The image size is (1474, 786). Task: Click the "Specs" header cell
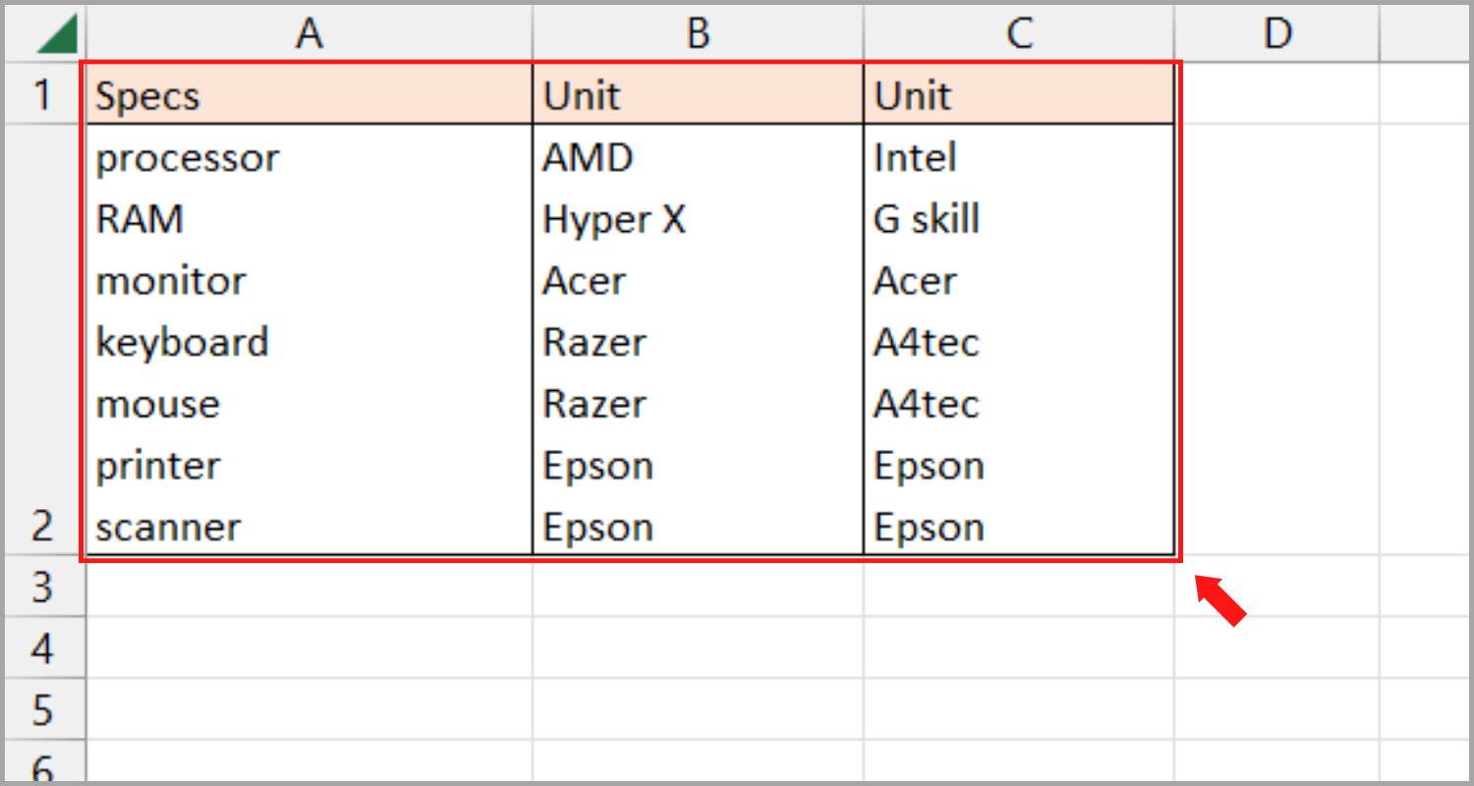pos(148,96)
